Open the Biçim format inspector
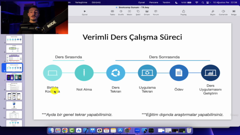Screen dimensions: 240x135 pos(213,13)
